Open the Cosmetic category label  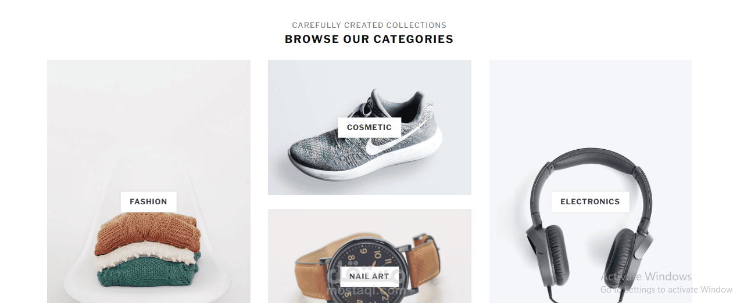point(369,127)
